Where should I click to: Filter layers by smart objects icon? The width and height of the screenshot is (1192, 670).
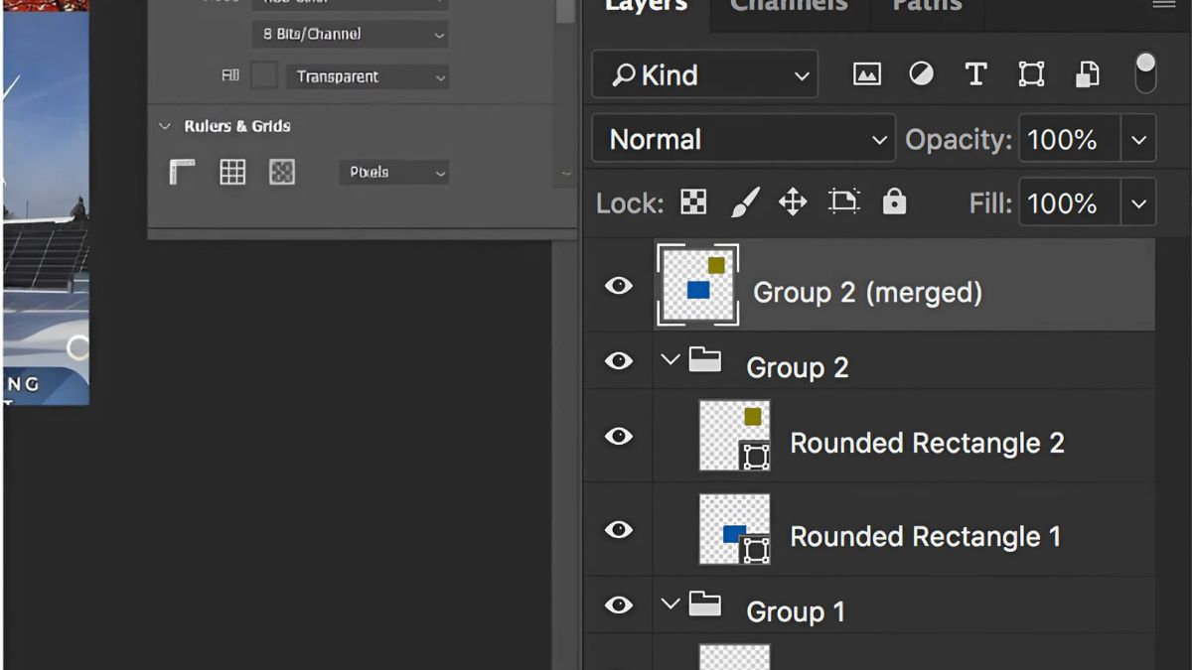1088,74
